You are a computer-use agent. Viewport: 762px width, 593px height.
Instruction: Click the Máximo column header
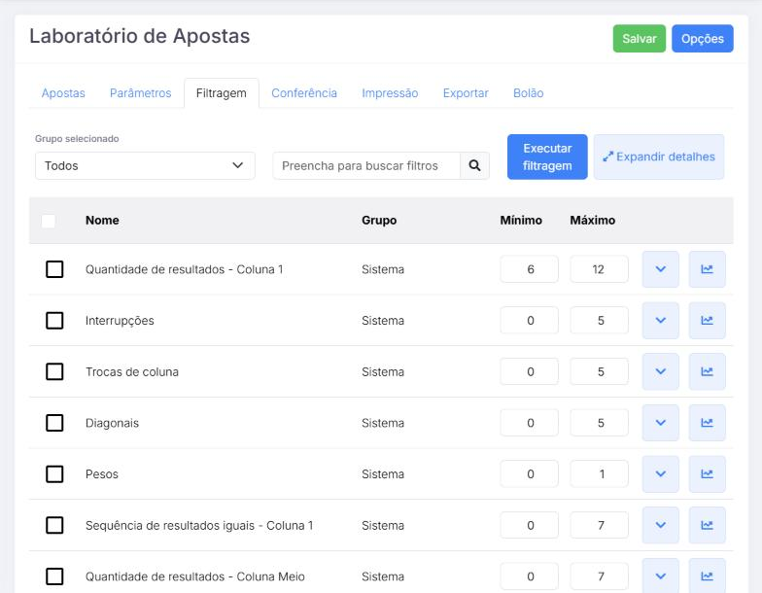click(x=593, y=220)
